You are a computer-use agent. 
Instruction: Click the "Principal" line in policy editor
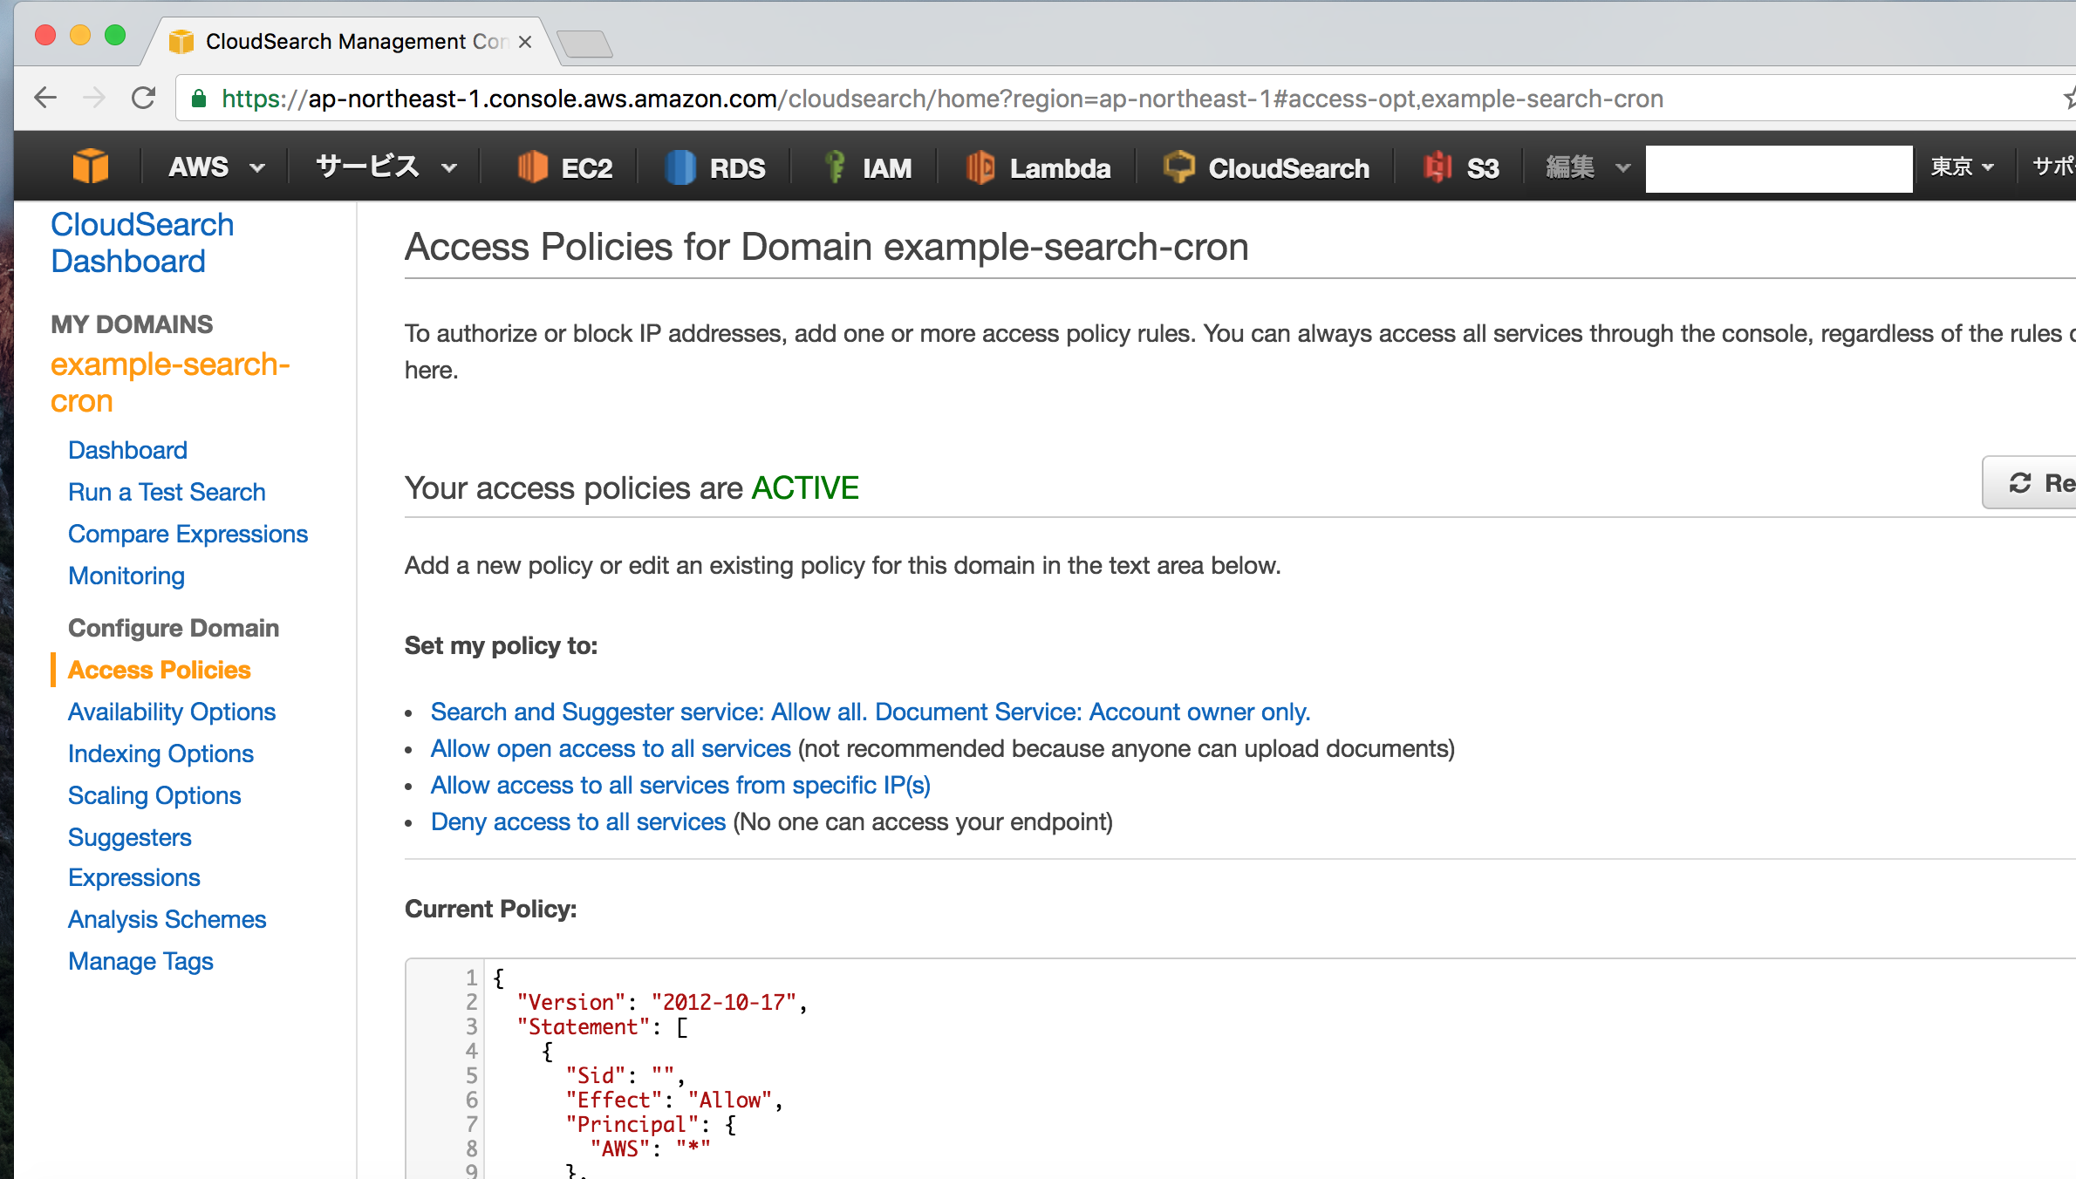coord(651,1124)
